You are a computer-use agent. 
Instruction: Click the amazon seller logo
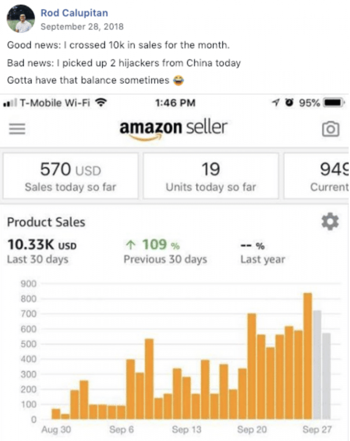click(x=173, y=130)
